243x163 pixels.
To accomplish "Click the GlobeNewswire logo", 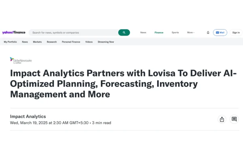I will tap(21, 60).
